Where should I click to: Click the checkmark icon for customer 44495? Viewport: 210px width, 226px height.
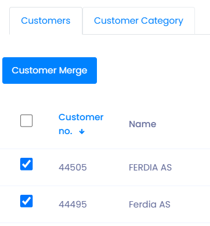tap(27, 201)
